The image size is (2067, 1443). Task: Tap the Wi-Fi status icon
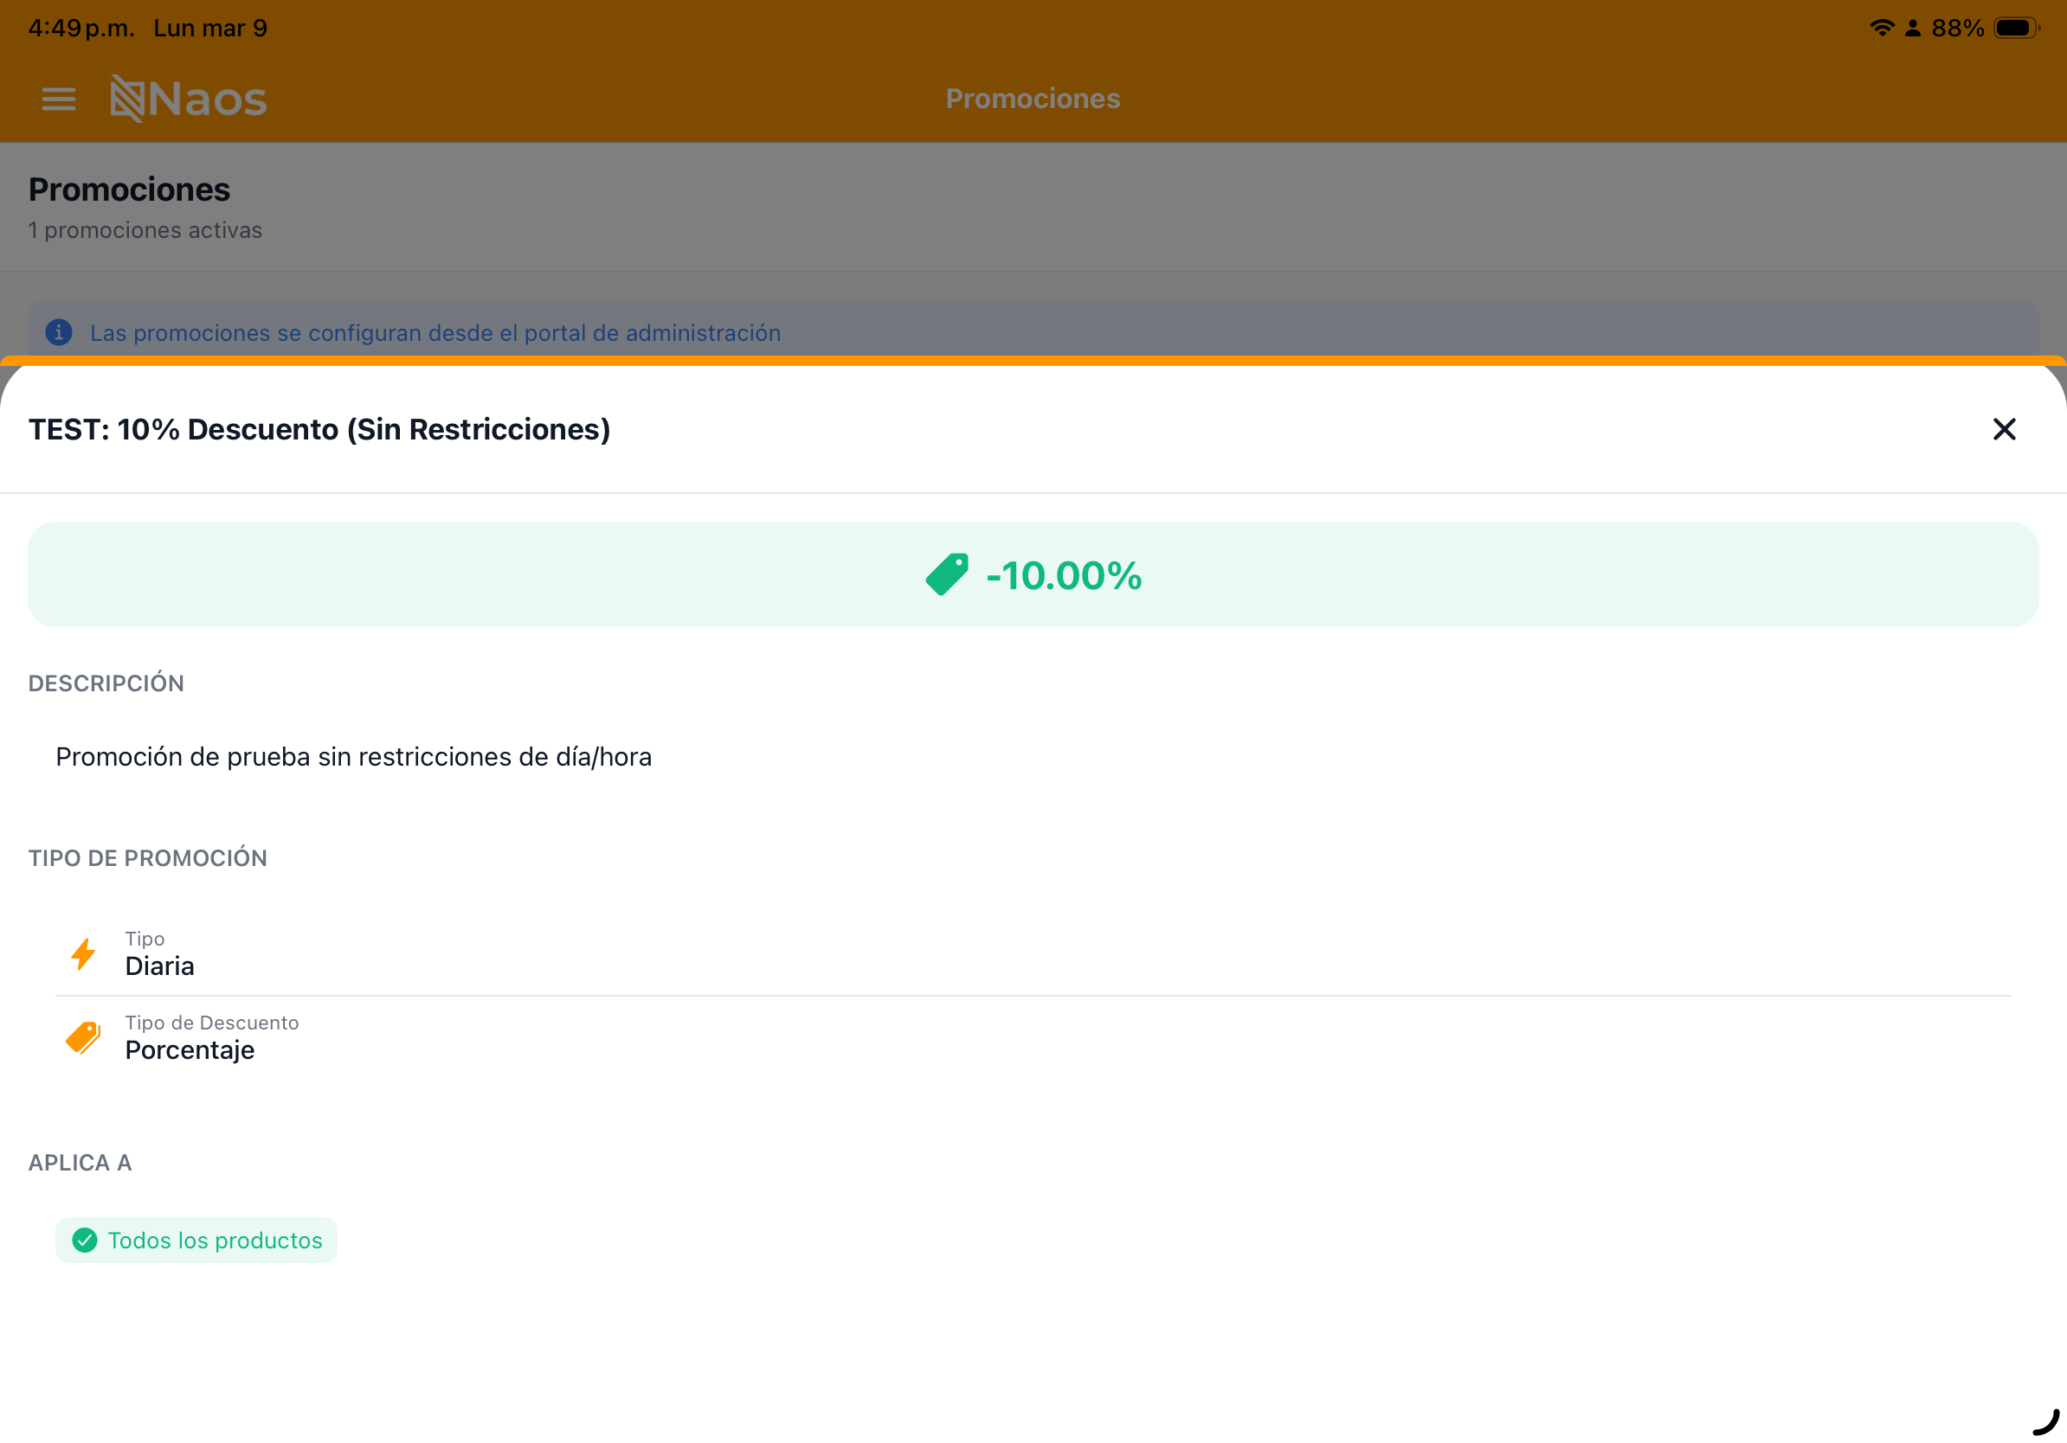(x=1882, y=28)
